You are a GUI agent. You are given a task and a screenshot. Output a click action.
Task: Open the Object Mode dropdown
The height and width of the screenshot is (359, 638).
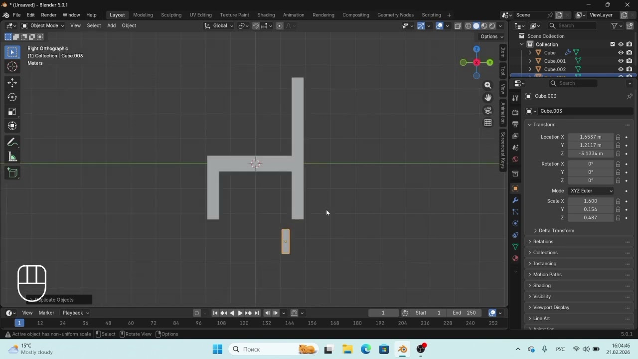[x=43, y=26]
